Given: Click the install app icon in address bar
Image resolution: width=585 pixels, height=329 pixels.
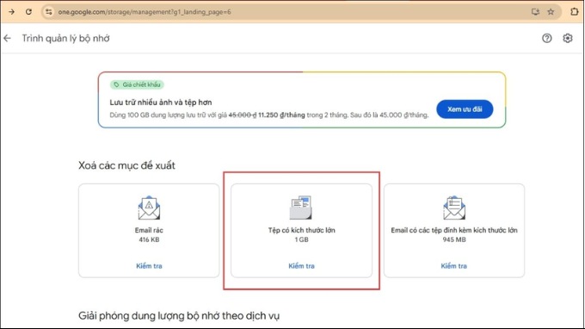Looking at the screenshot, I should click(535, 12).
